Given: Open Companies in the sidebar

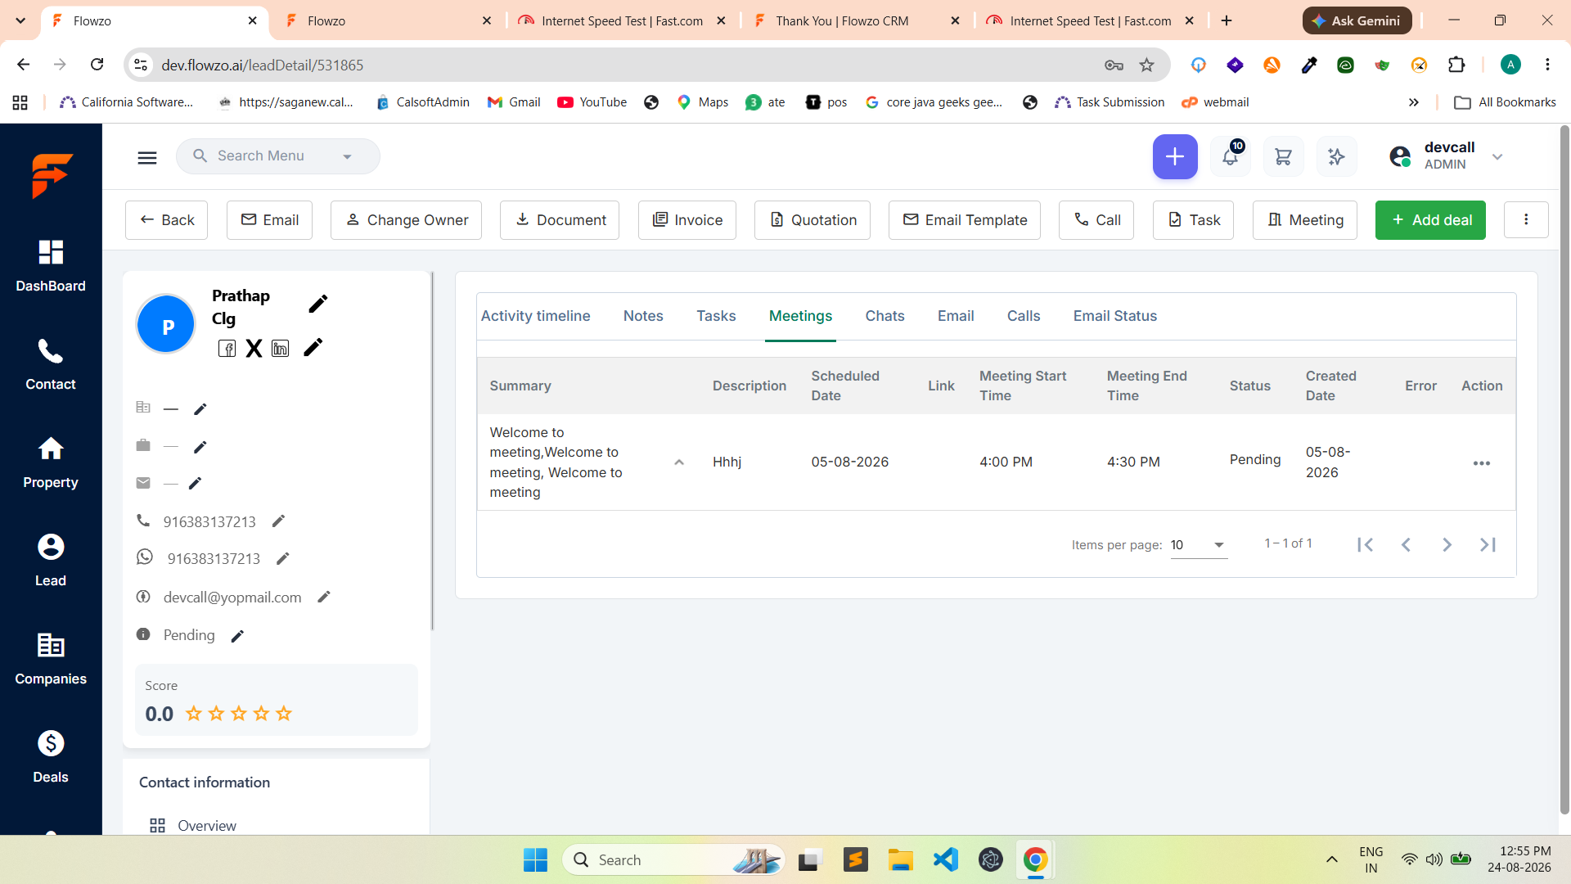Looking at the screenshot, I should pyautogui.click(x=51, y=659).
